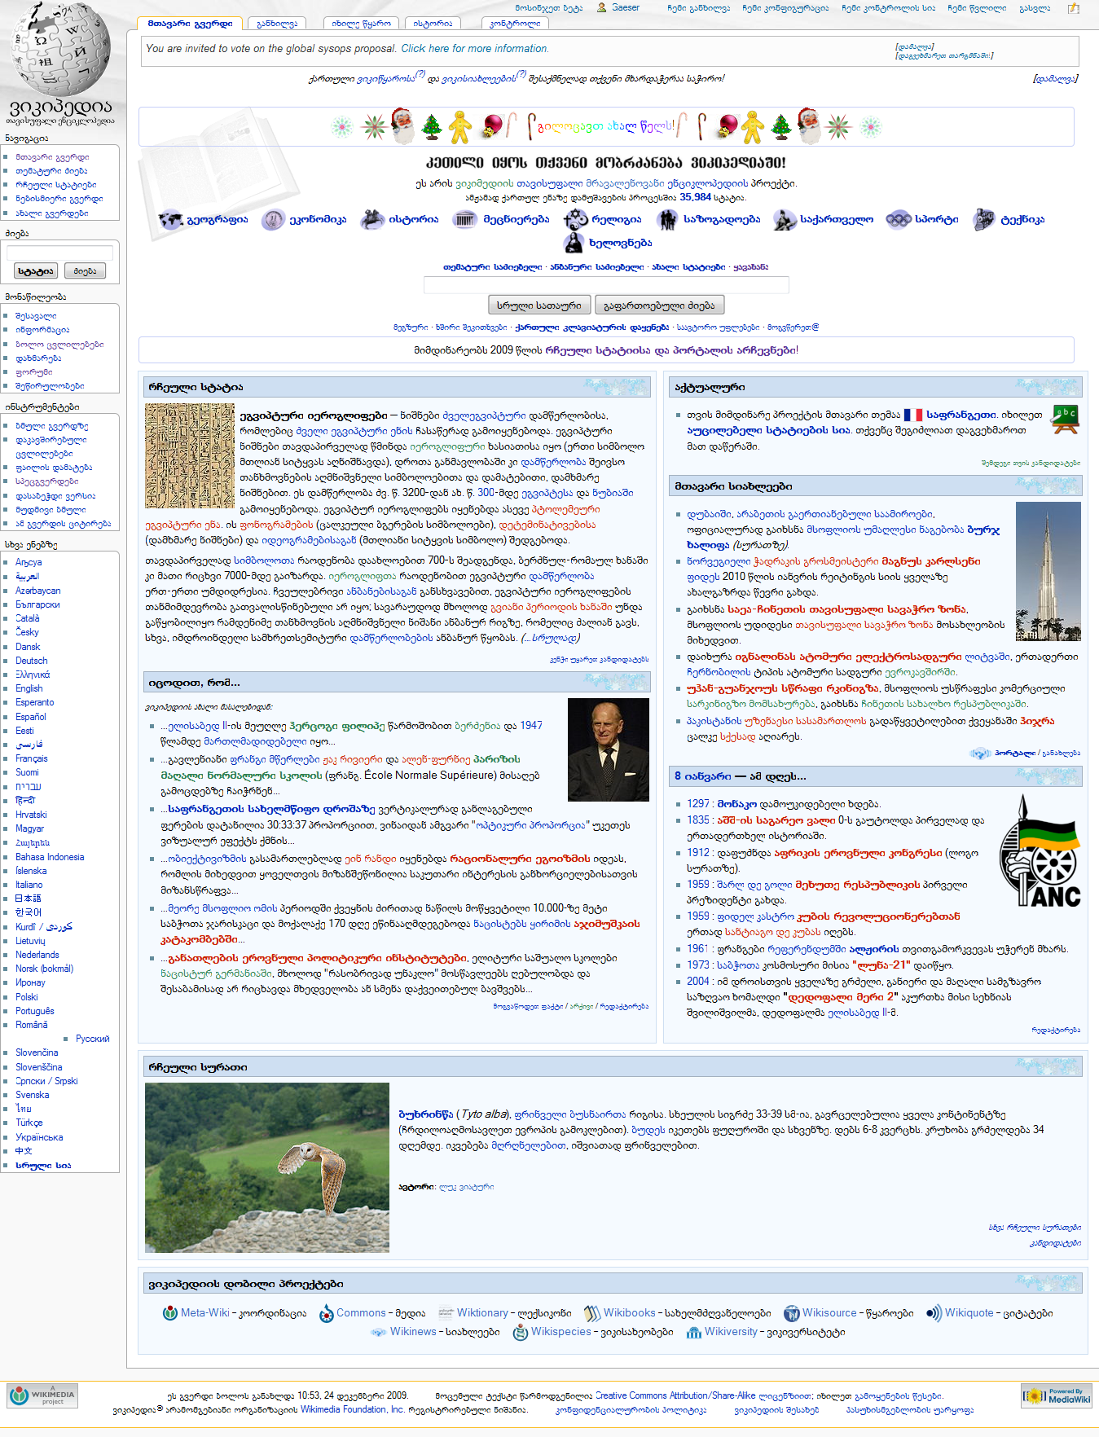1099x1437 pixels.
Task: Click the Commons project icon
Action: pos(326,1313)
